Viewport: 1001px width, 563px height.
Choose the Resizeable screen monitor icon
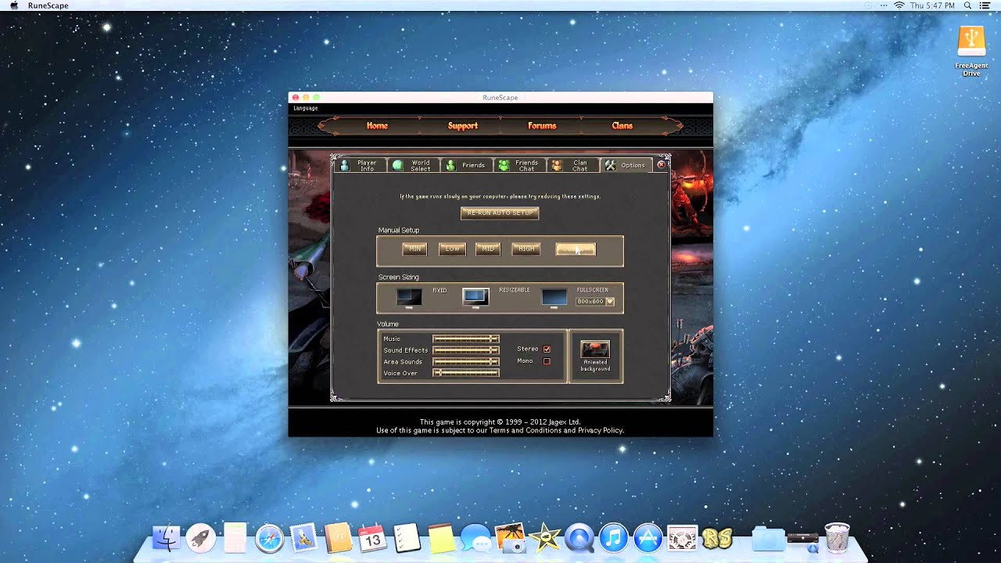pyautogui.click(x=475, y=298)
